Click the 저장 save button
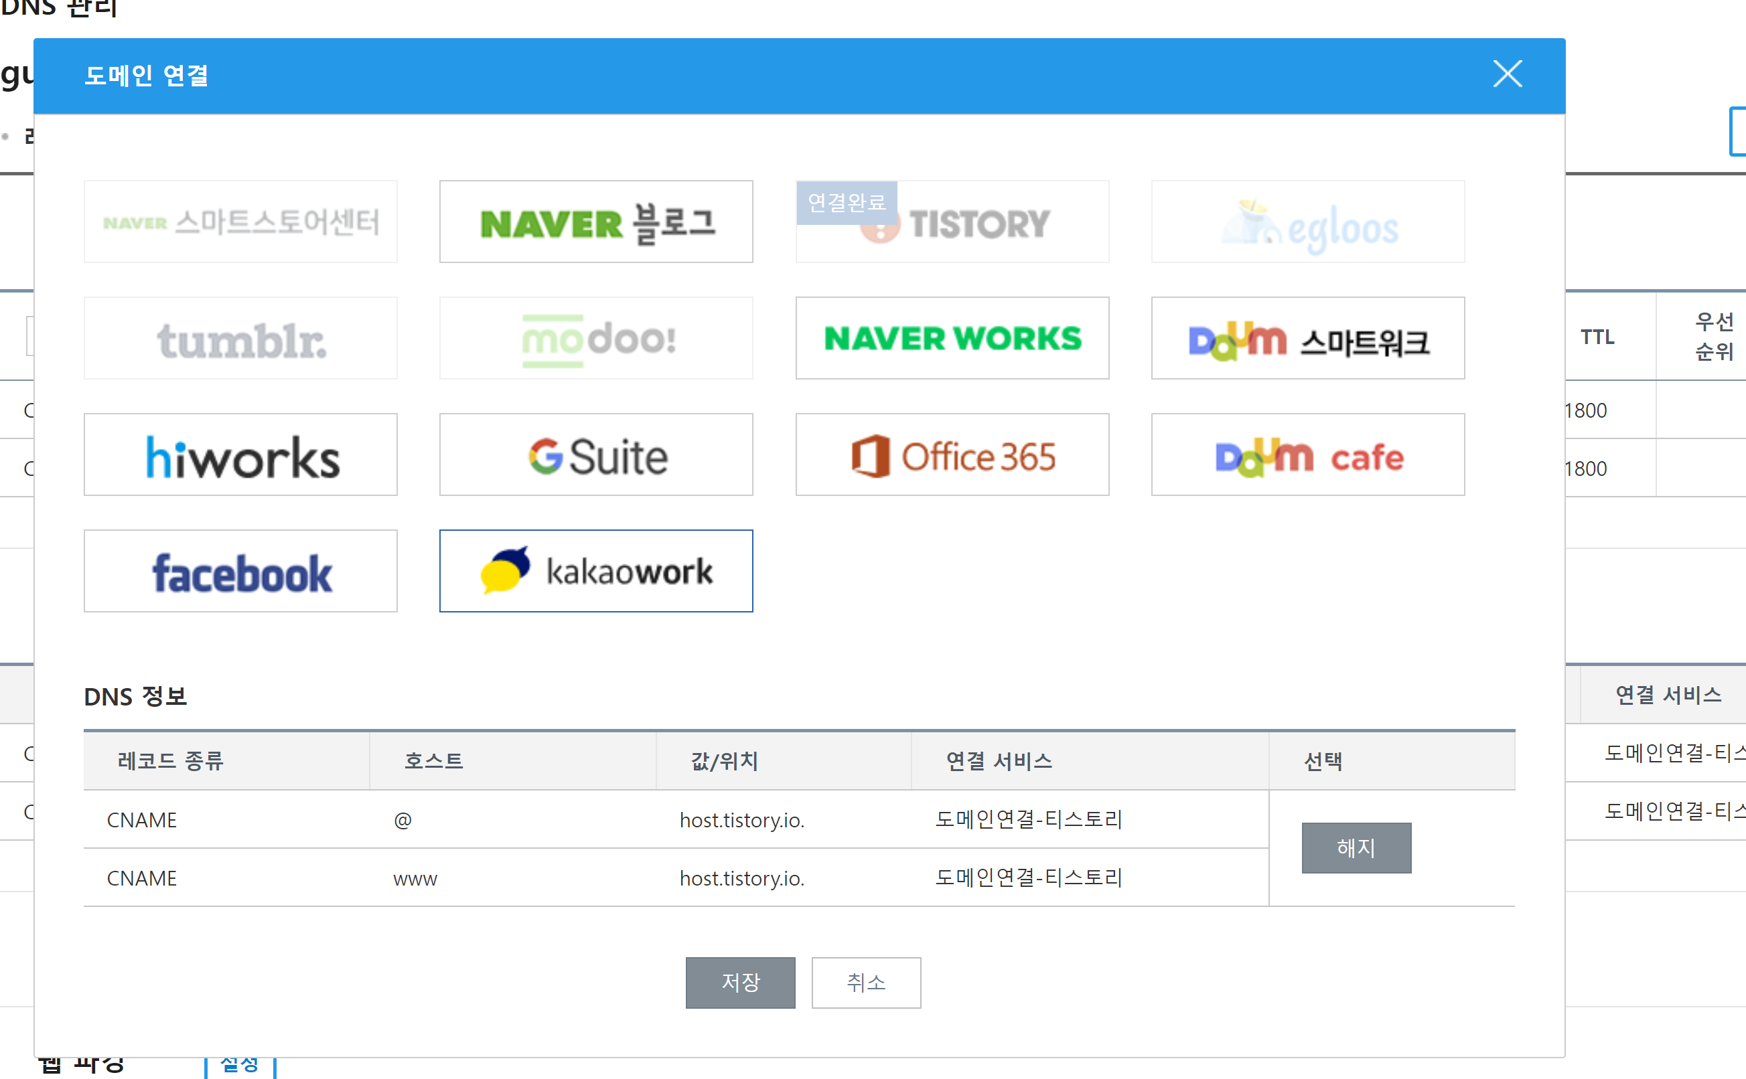The image size is (1746, 1079). click(x=740, y=983)
